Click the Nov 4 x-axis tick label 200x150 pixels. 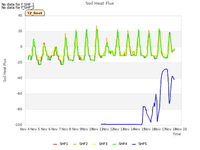(25, 129)
